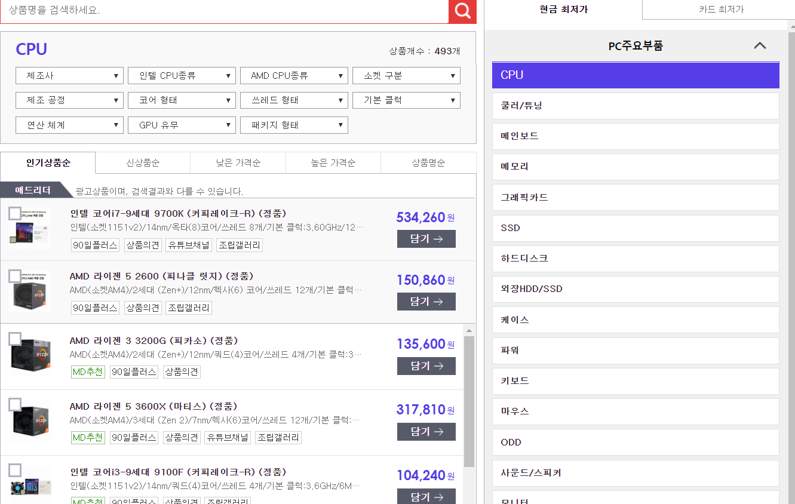Screen dimensions: 795x504
Task: Open the i7-9700K product thumbnail
Action: 28,229
